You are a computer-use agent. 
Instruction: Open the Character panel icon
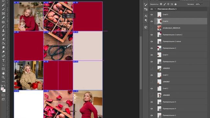click(146, 16)
